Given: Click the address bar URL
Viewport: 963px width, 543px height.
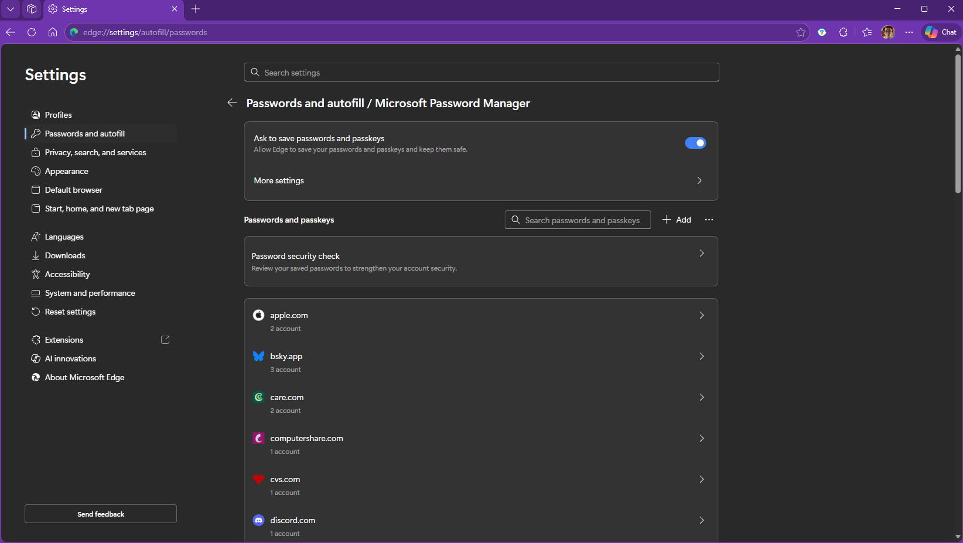Looking at the screenshot, I should 145,32.
